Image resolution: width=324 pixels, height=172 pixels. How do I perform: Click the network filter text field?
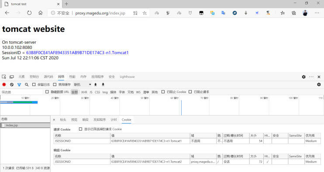(x=22, y=92)
